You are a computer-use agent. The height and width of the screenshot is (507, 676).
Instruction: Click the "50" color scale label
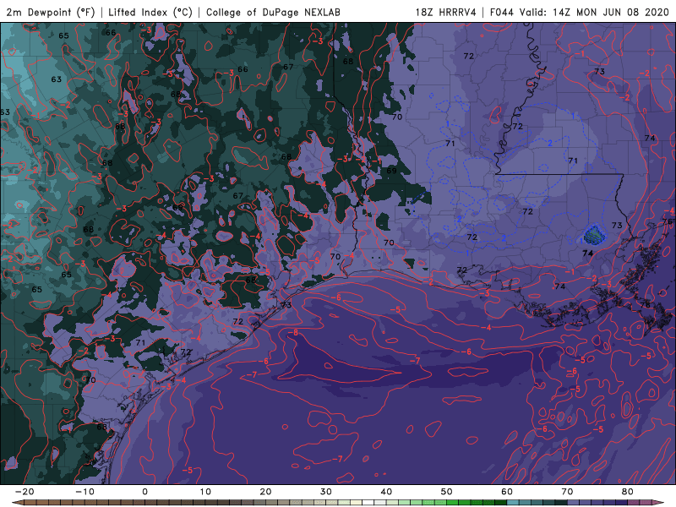[x=447, y=492]
